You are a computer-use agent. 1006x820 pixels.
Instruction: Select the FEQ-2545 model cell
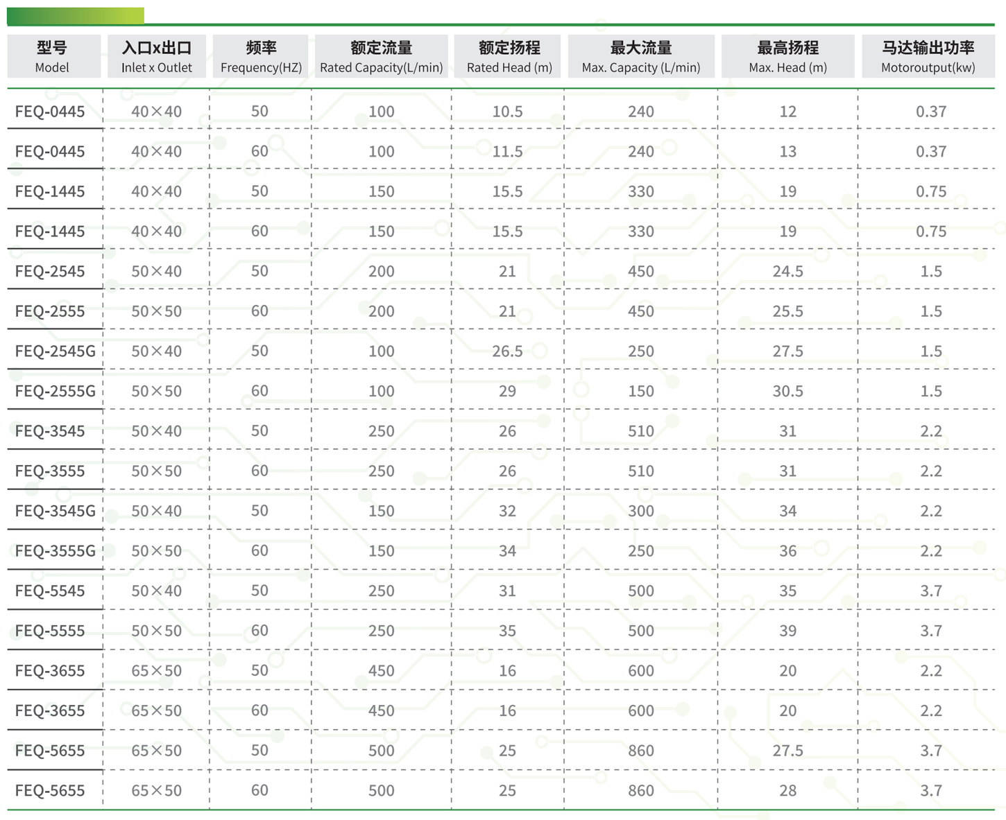[50, 271]
